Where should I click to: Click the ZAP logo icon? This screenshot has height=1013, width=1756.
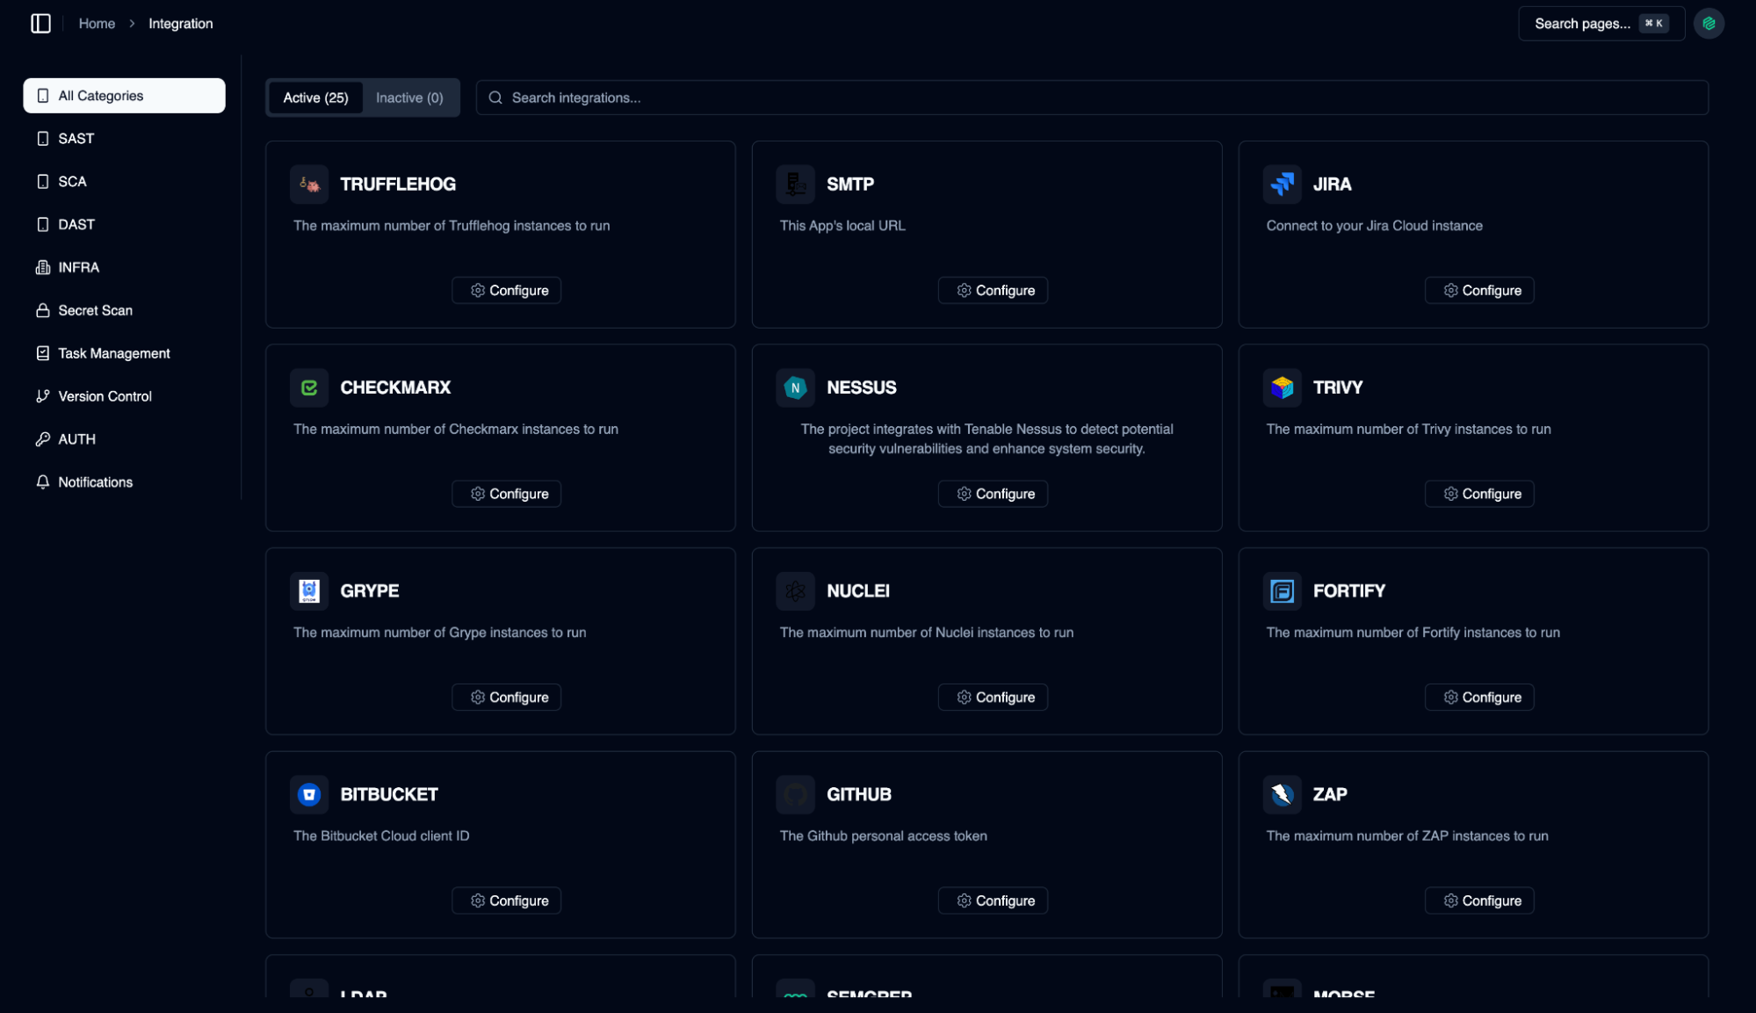coord(1282,794)
